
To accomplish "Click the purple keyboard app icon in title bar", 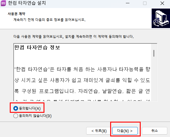I will 3,3.
